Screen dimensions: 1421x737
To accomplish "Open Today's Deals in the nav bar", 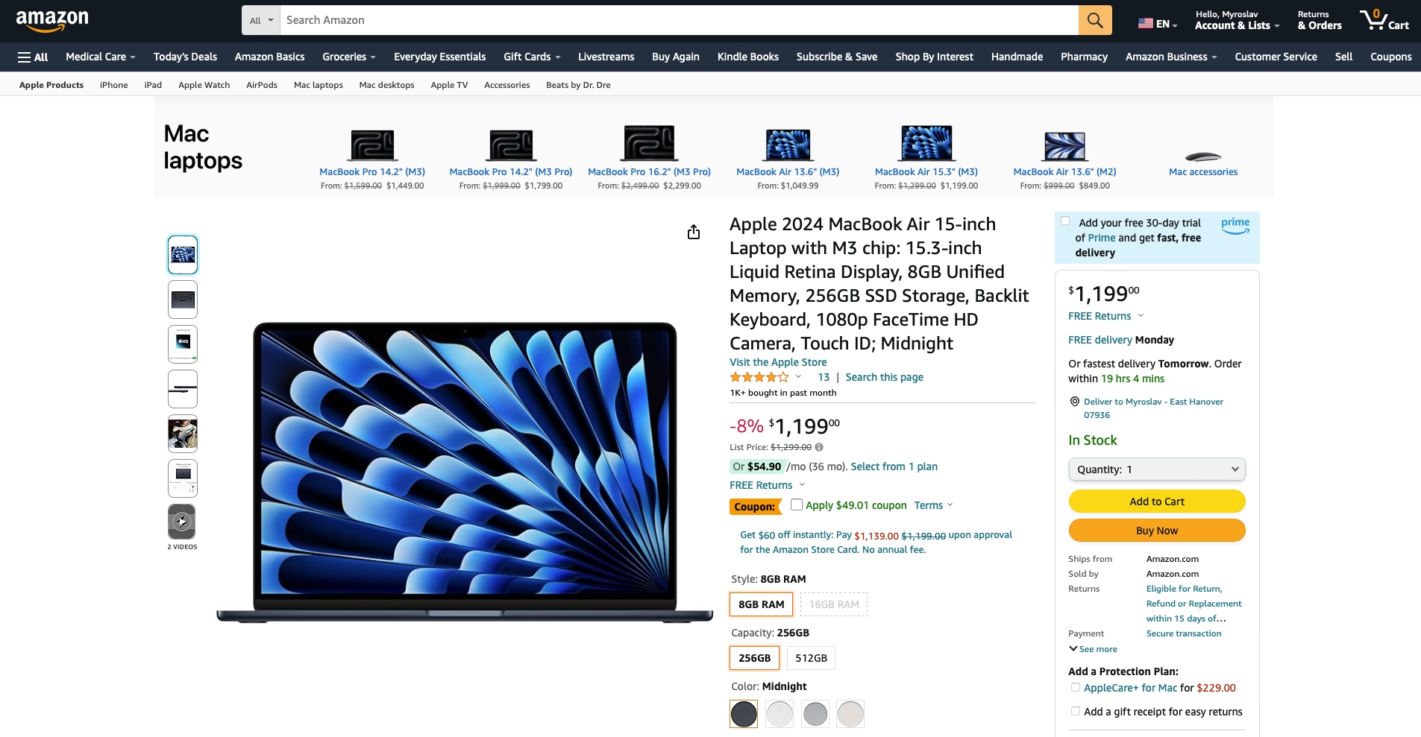I will pyautogui.click(x=185, y=57).
